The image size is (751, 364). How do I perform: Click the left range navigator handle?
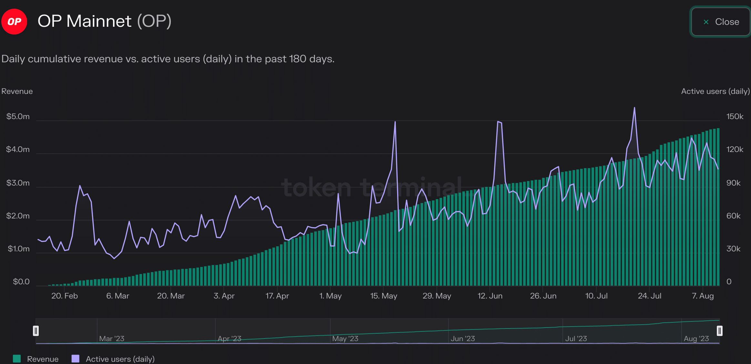click(x=36, y=331)
